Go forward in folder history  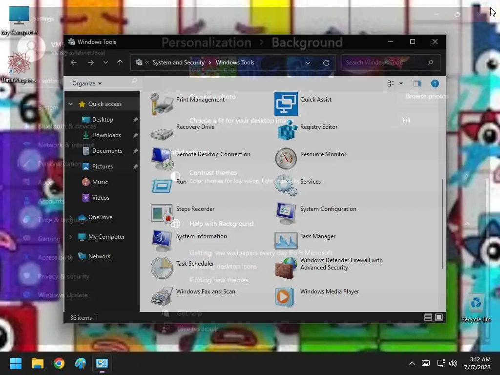(91, 62)
